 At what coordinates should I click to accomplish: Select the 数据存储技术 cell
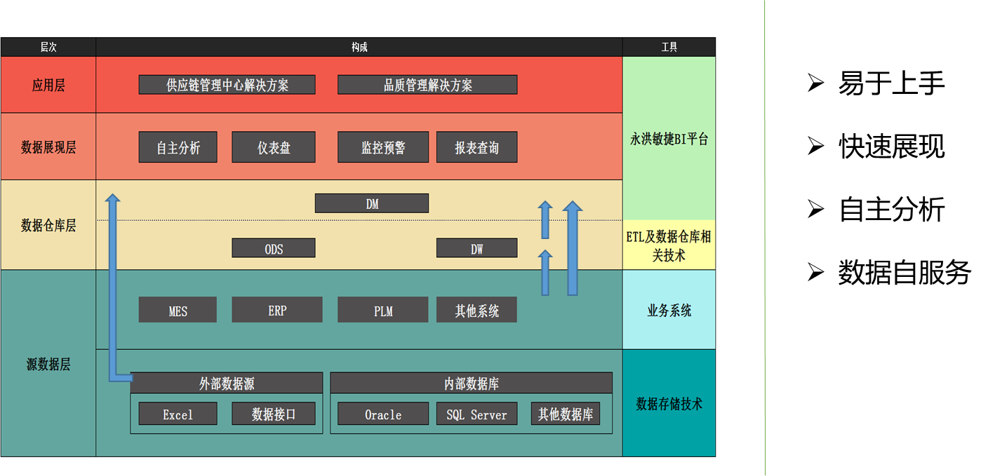pos(669,403)
